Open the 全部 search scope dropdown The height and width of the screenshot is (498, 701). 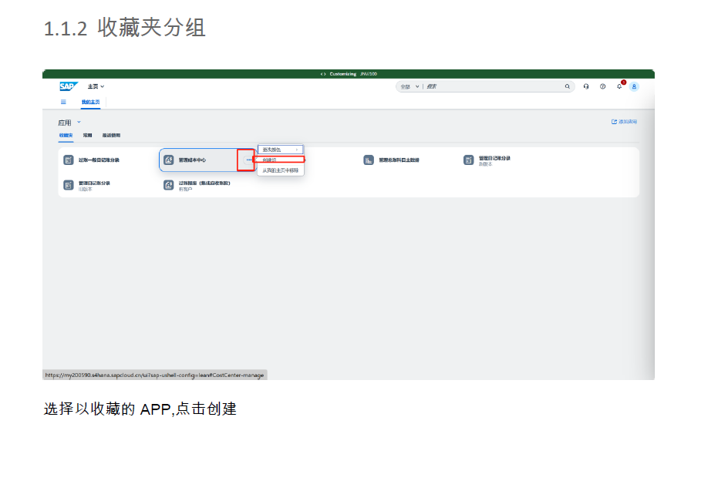click(409, 87)
